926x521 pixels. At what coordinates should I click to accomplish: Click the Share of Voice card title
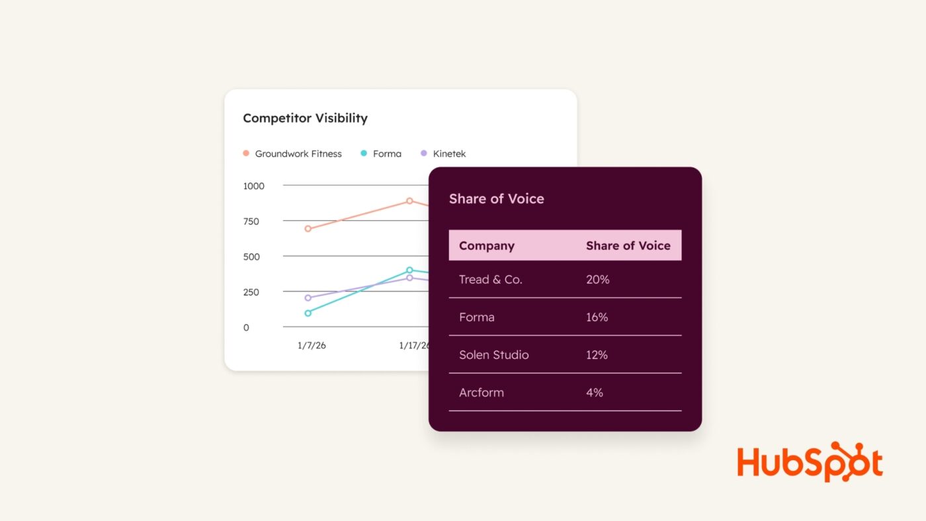pos(496,199)
